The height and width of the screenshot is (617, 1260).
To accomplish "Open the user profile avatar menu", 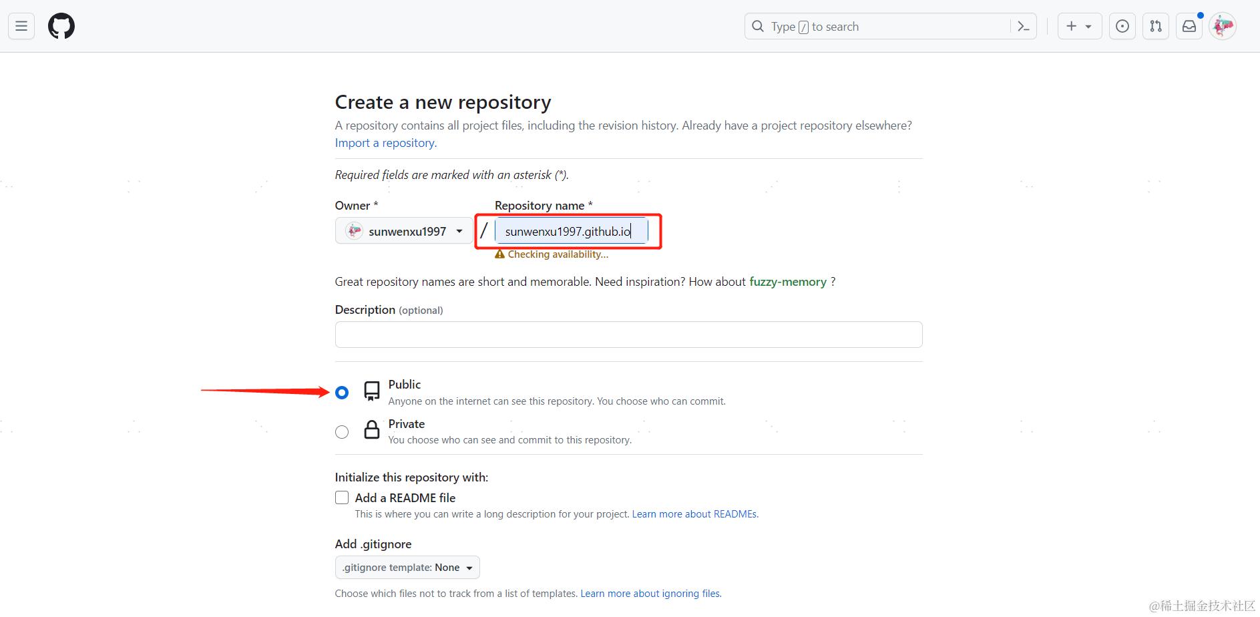I will (x=1223, y=26).
